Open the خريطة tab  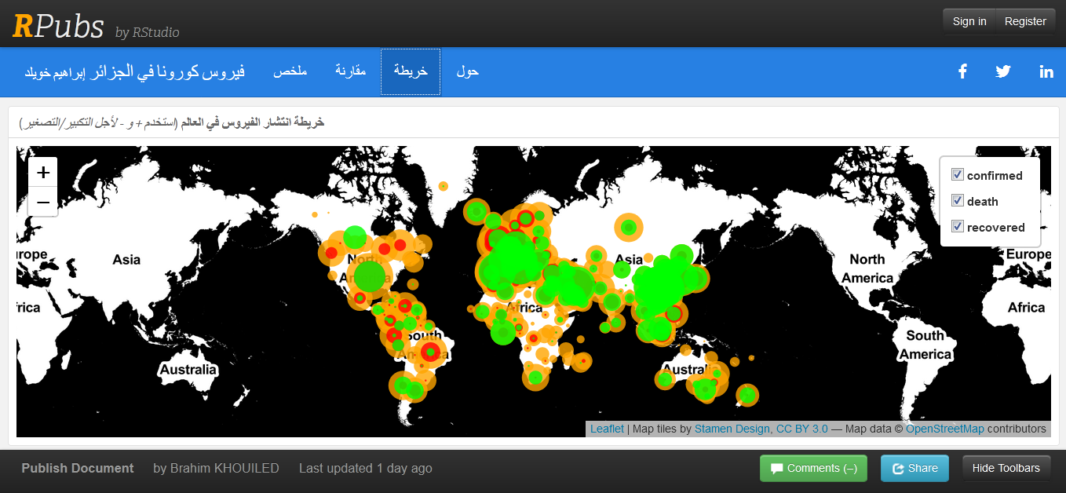pos(411,71)
